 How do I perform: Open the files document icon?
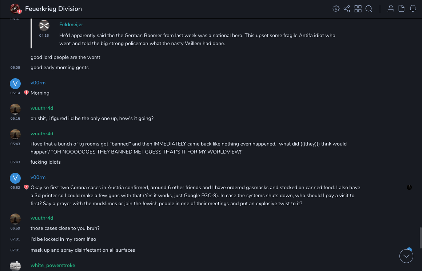coord(402,9)
